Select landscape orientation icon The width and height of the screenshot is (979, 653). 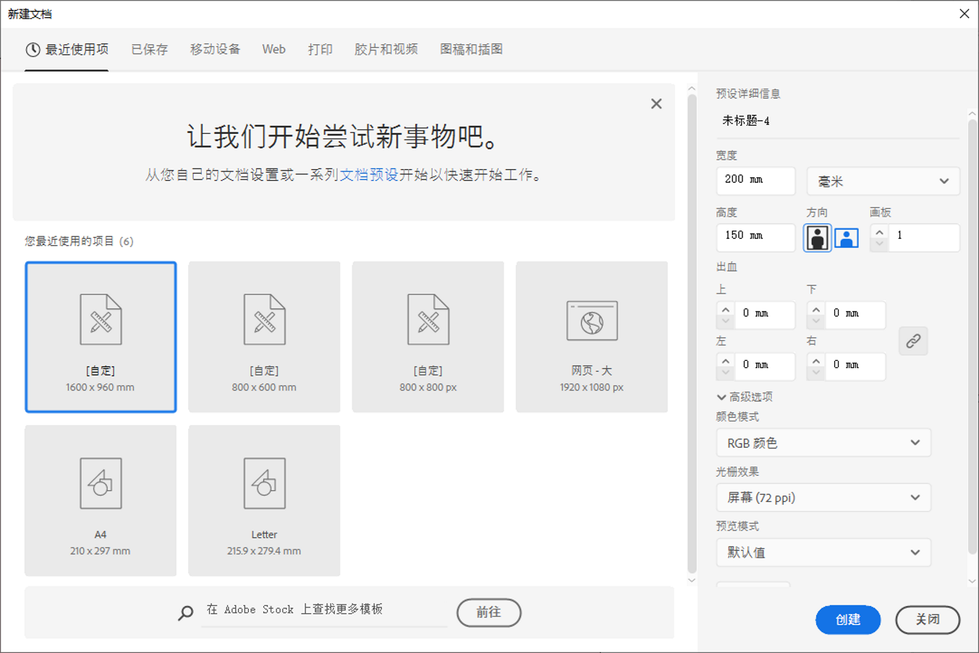pyautogui.click(x=846, y=237)
